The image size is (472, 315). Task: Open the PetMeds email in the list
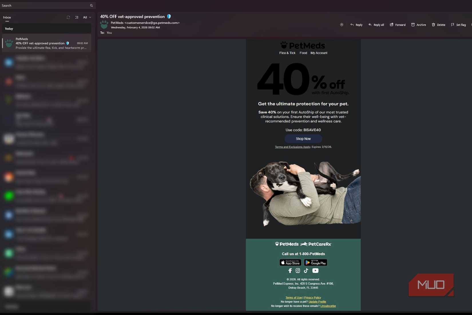coord(47,43)
